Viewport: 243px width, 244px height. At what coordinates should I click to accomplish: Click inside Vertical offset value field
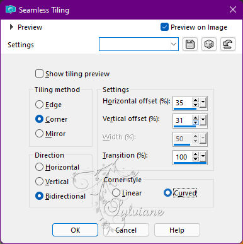183,120
